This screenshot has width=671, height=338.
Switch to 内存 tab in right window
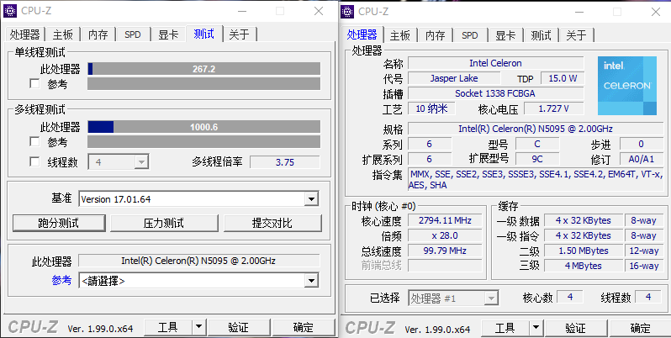[436, 35]
